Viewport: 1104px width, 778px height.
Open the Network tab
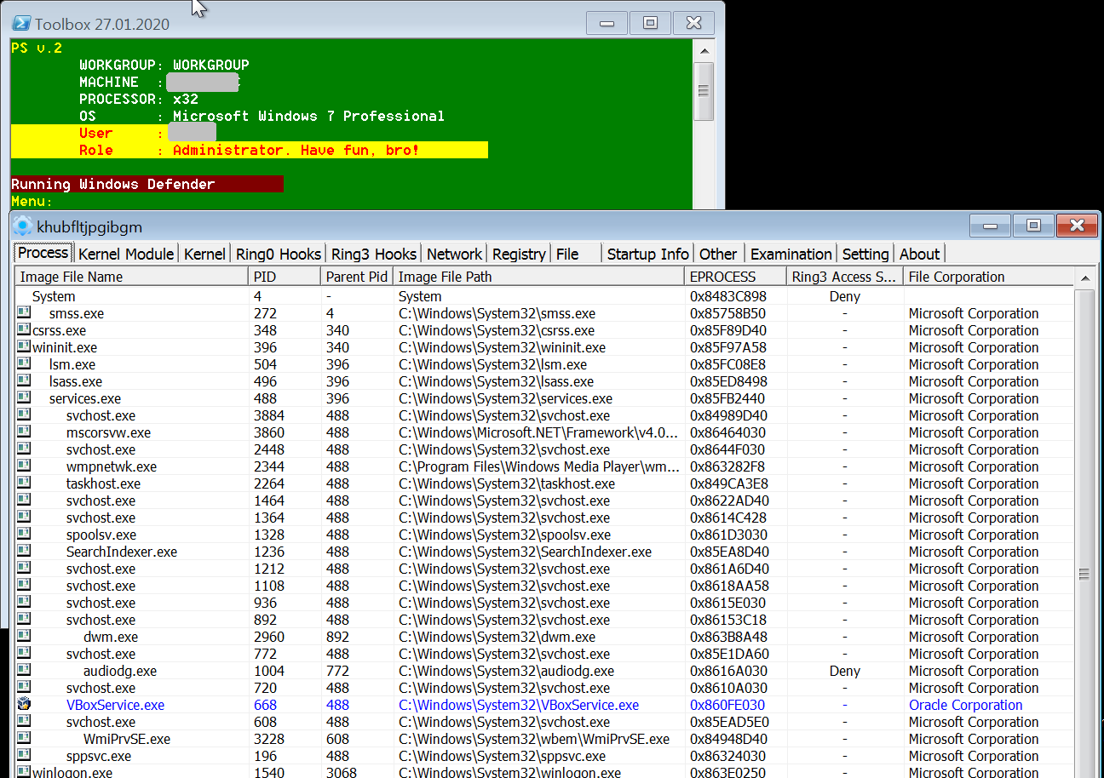(454, 254)
